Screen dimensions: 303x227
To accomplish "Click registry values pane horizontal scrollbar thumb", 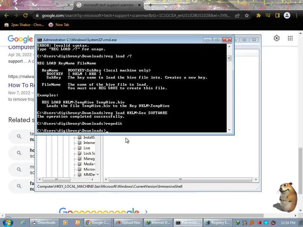I will point(180,179).
